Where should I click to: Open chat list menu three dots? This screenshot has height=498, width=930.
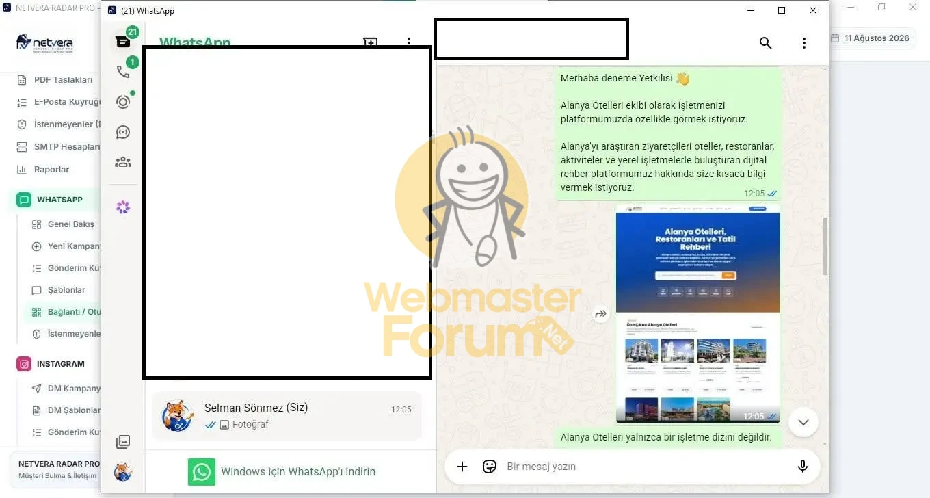pyautogui.click(x=409, y=42)
